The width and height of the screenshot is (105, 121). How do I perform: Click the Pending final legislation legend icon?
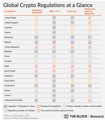click(x=38, y=106)
